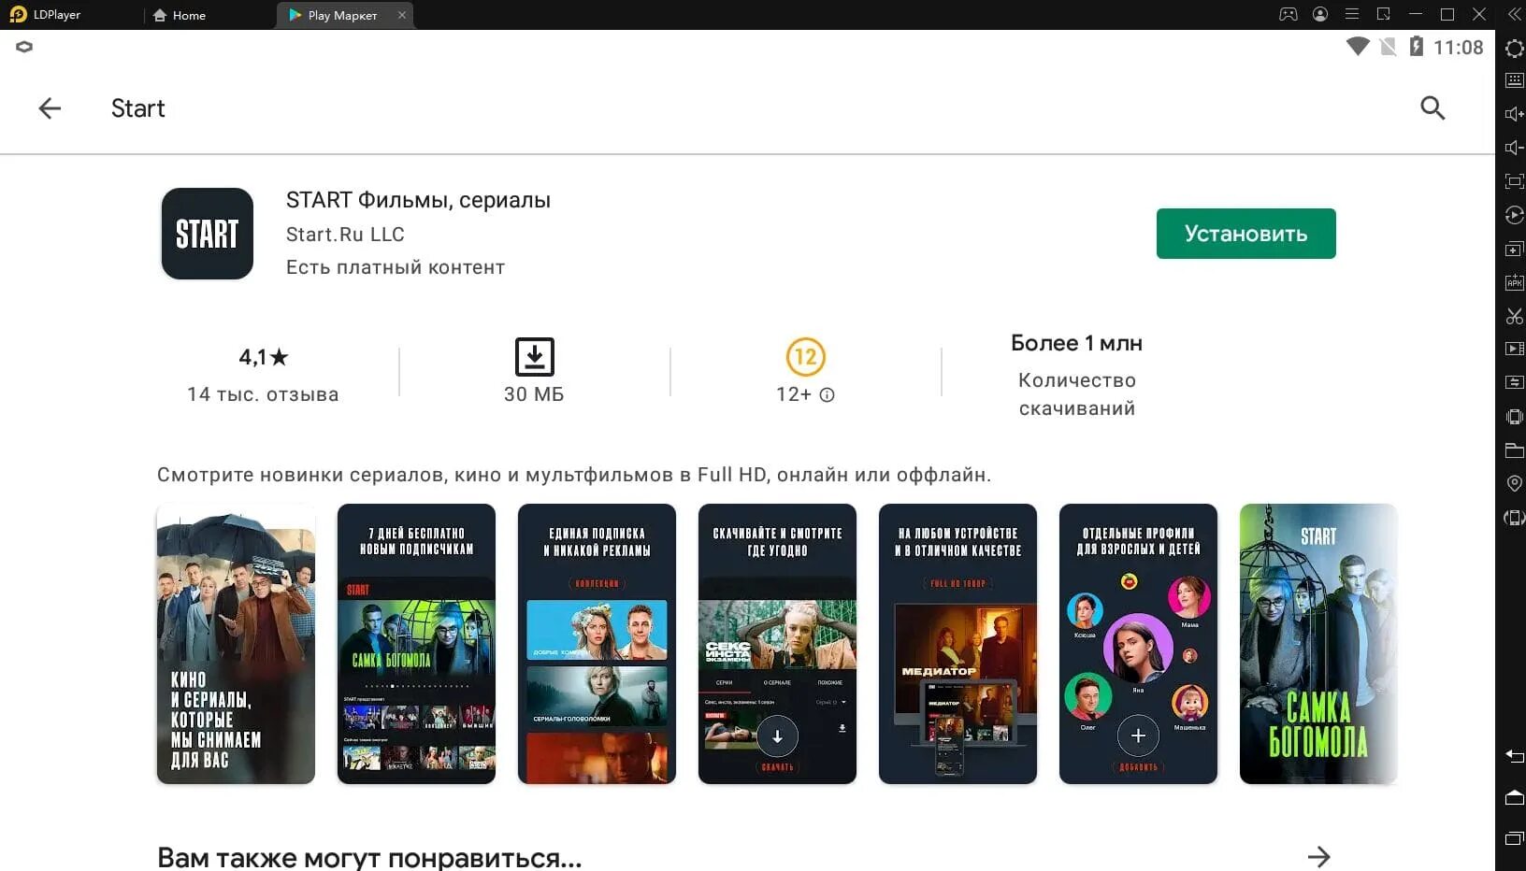1526x871 pixels.
Task: Click the 'START Фильмы, сериалы' app title
Action: 418,200
